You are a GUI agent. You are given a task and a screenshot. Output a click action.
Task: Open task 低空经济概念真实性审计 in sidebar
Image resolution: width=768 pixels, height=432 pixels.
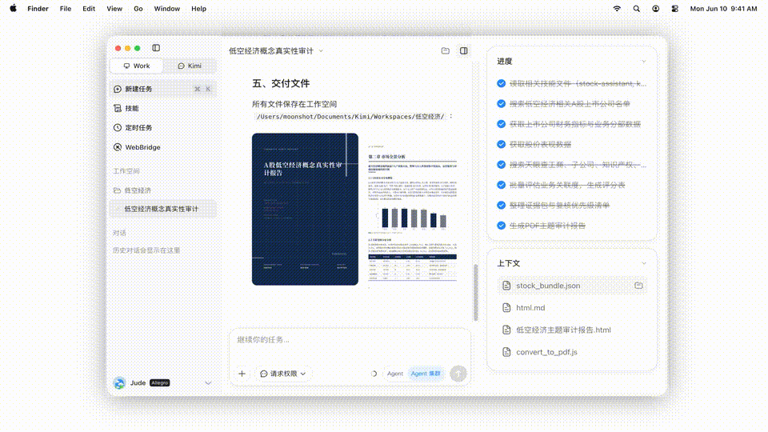(x=162, y=209)
